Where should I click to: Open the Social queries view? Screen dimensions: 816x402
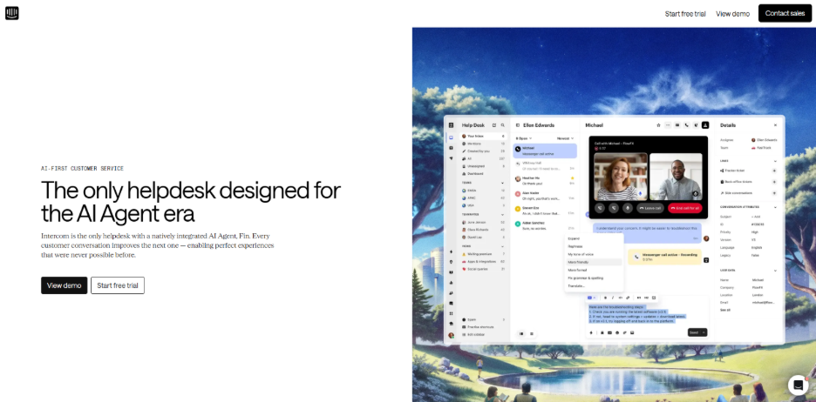pos(484,269)
